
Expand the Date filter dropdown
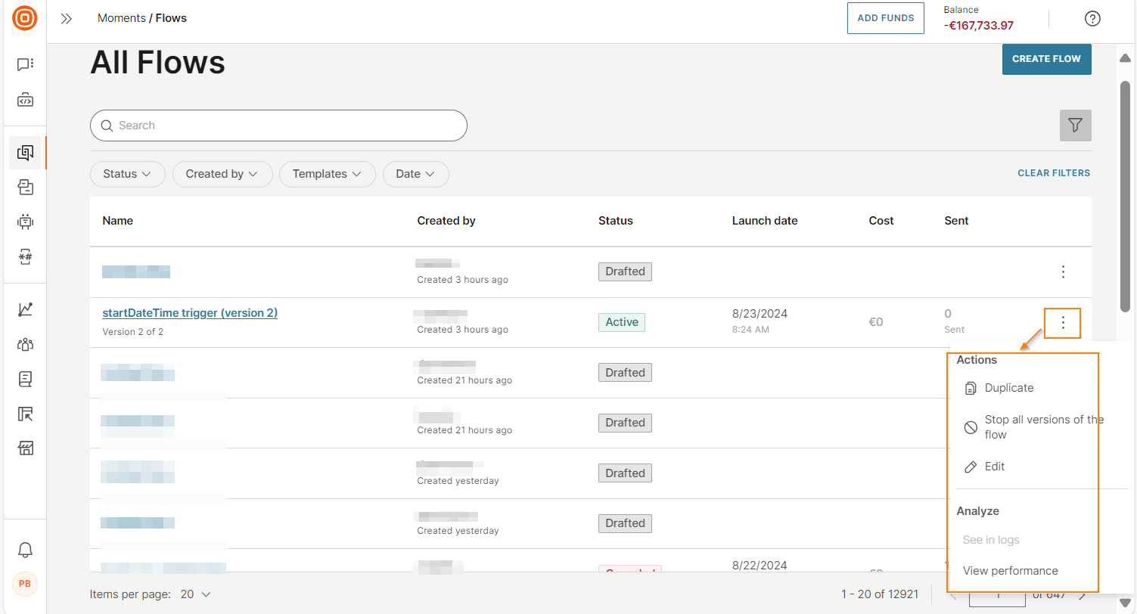click(415, 174)
